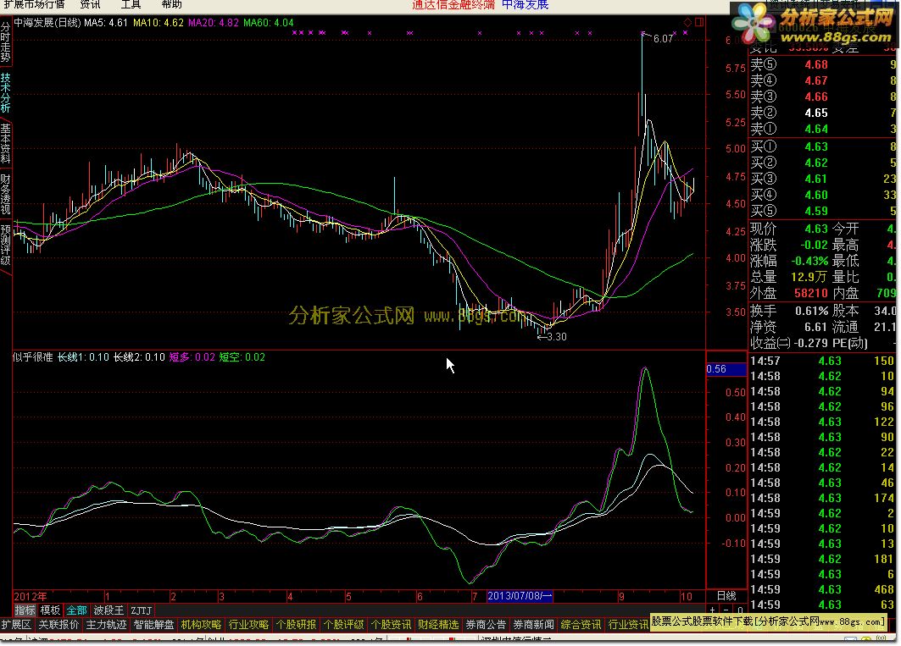Click month 9 on the time axis

click(621, 597)
